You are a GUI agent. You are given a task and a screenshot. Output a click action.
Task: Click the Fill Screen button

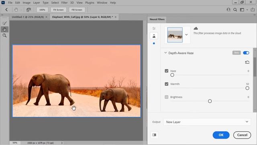click(x=77, y=10)
